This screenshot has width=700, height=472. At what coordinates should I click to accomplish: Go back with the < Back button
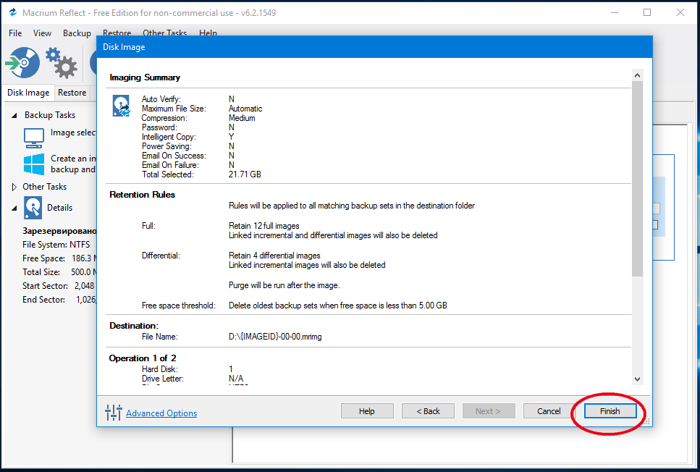(428, 410)
